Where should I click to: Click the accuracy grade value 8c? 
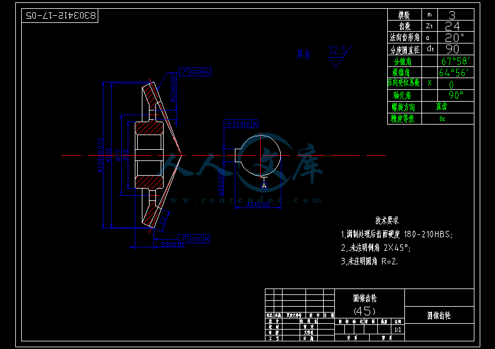(442, 119)
